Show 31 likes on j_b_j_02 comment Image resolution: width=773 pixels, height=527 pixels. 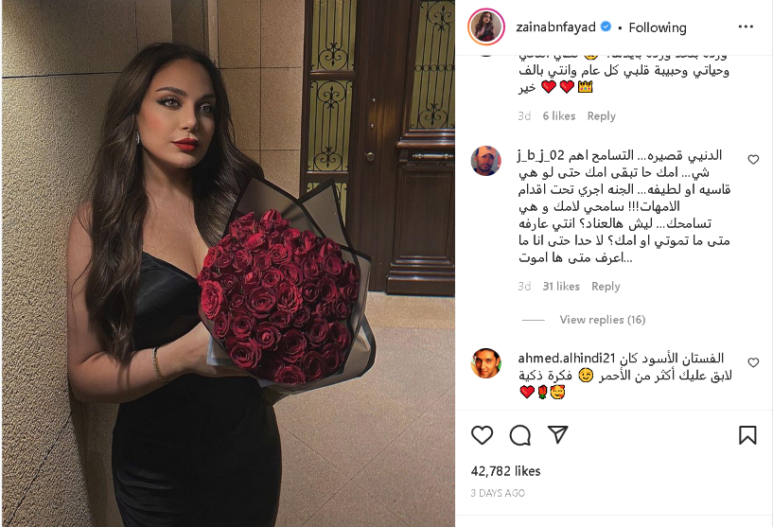pos(561,287)
